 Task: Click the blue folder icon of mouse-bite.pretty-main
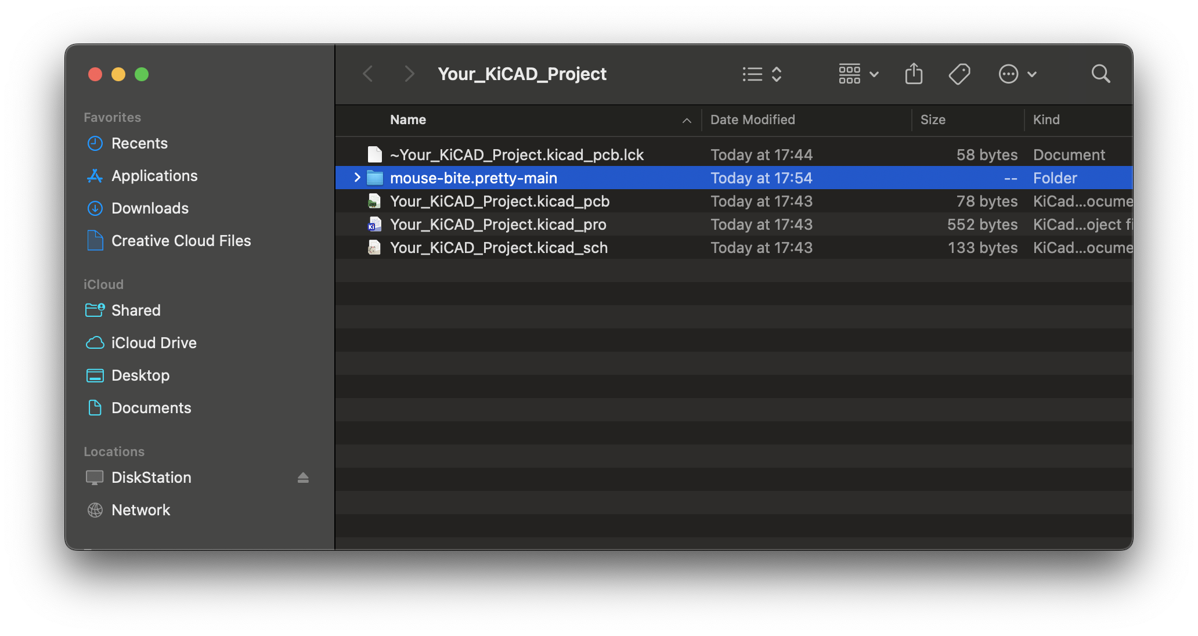(x=375, y=178)
